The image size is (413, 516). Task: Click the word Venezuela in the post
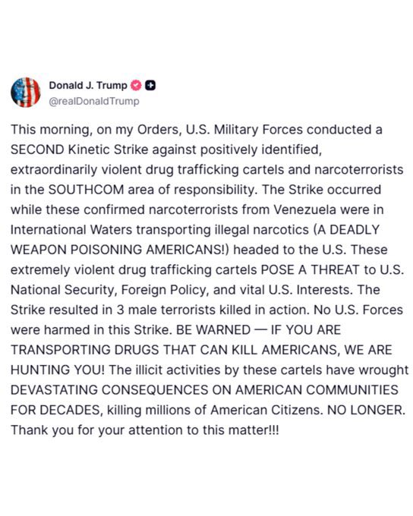click(304, 210)
